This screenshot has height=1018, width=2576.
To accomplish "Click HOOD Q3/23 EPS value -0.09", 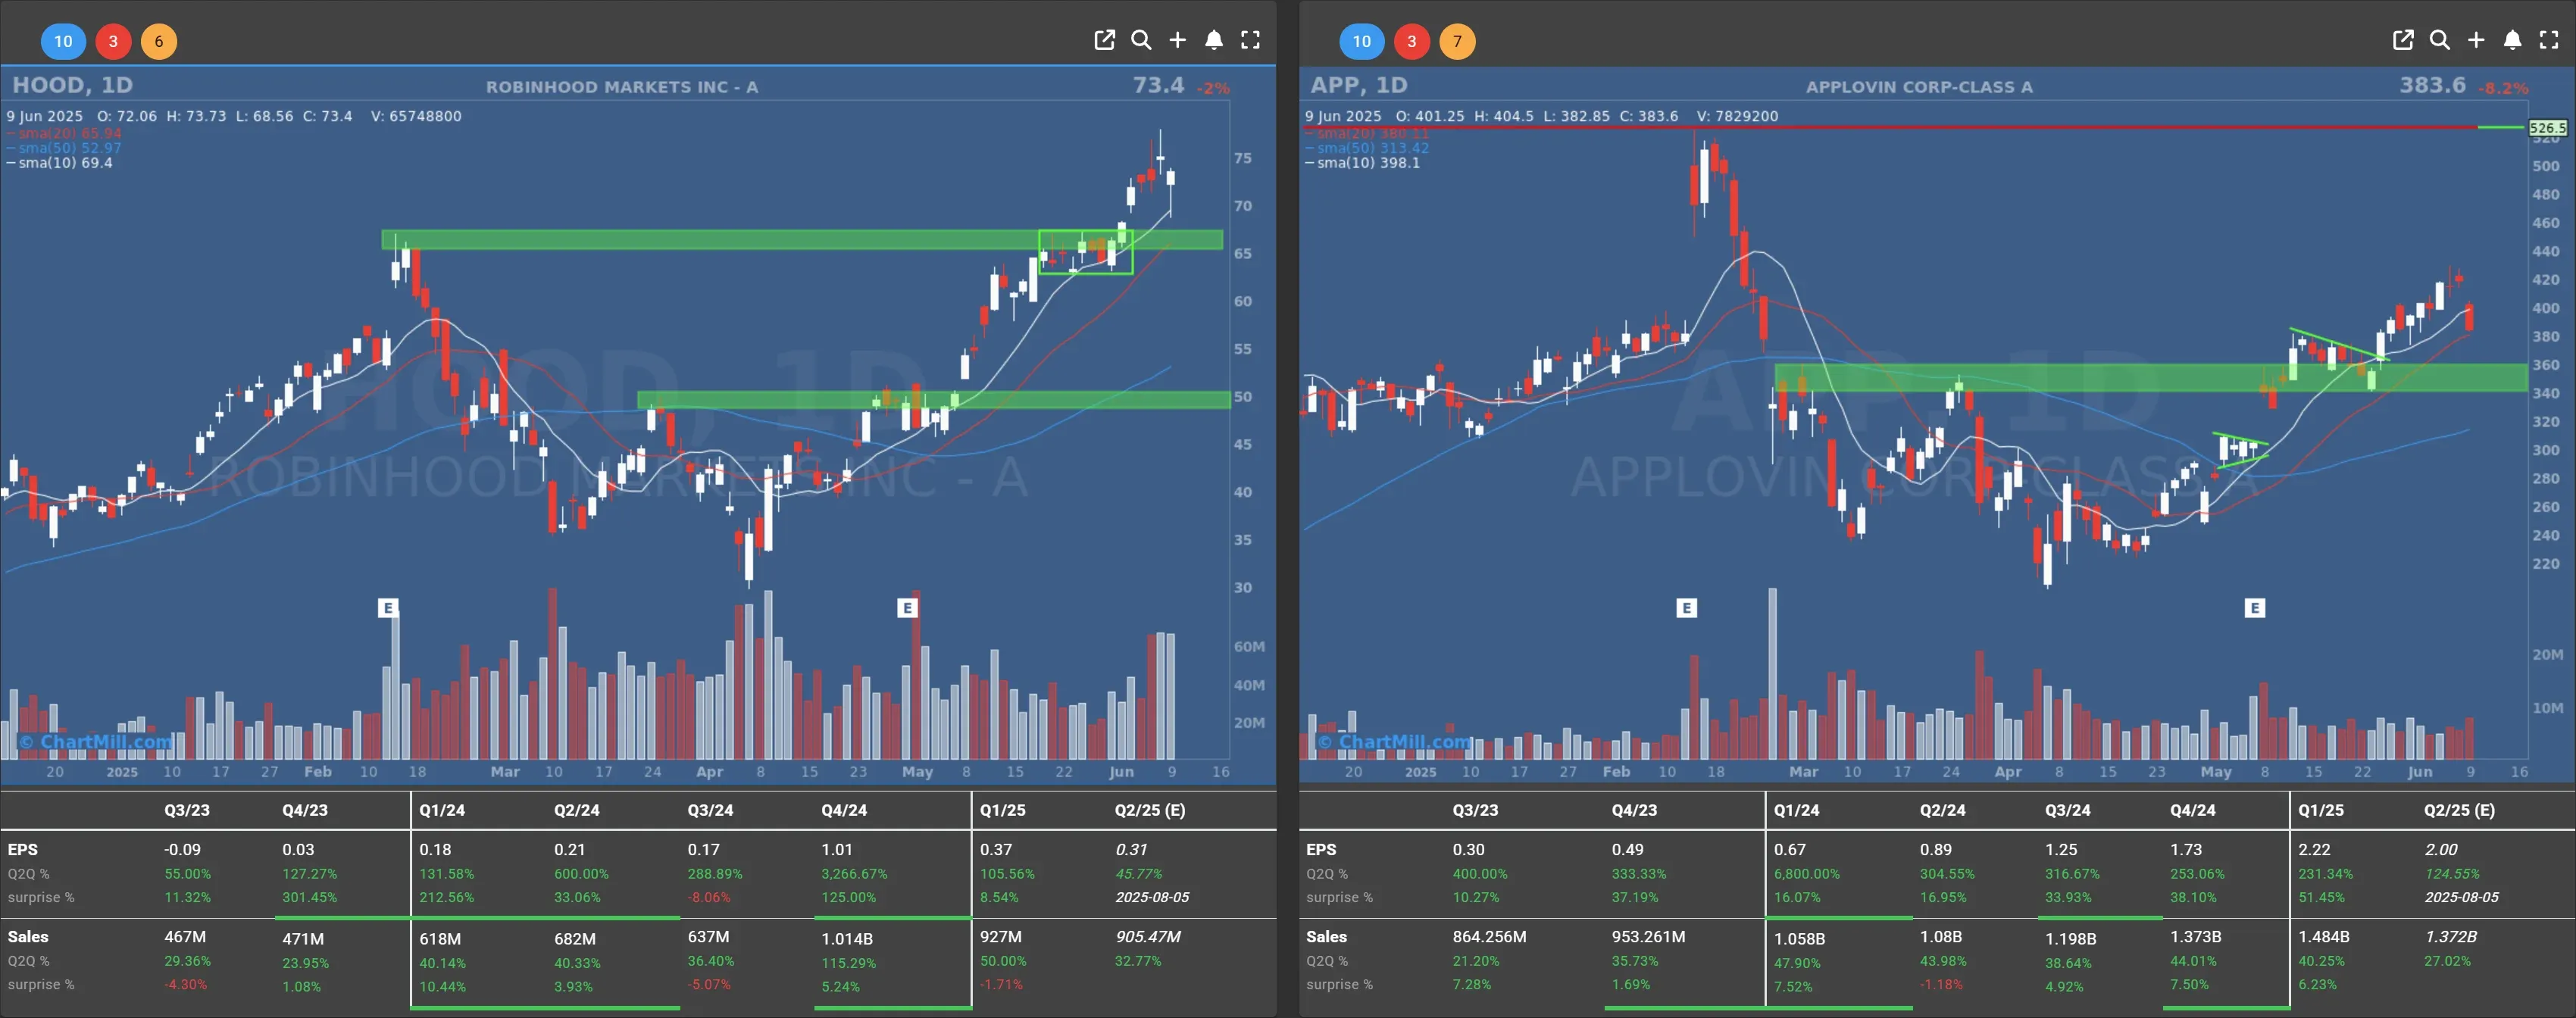I will pyautogui.click(x=182, y=849).
